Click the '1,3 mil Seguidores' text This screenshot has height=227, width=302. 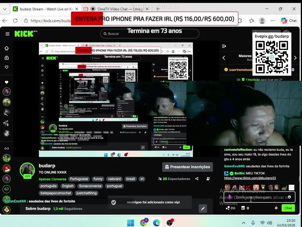coord(68,209)
